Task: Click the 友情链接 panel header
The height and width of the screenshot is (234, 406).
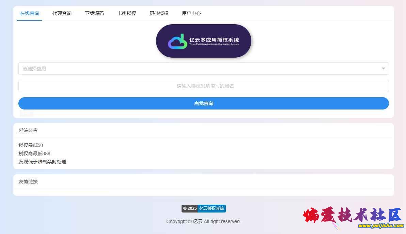Action: [x=28, y=181]
